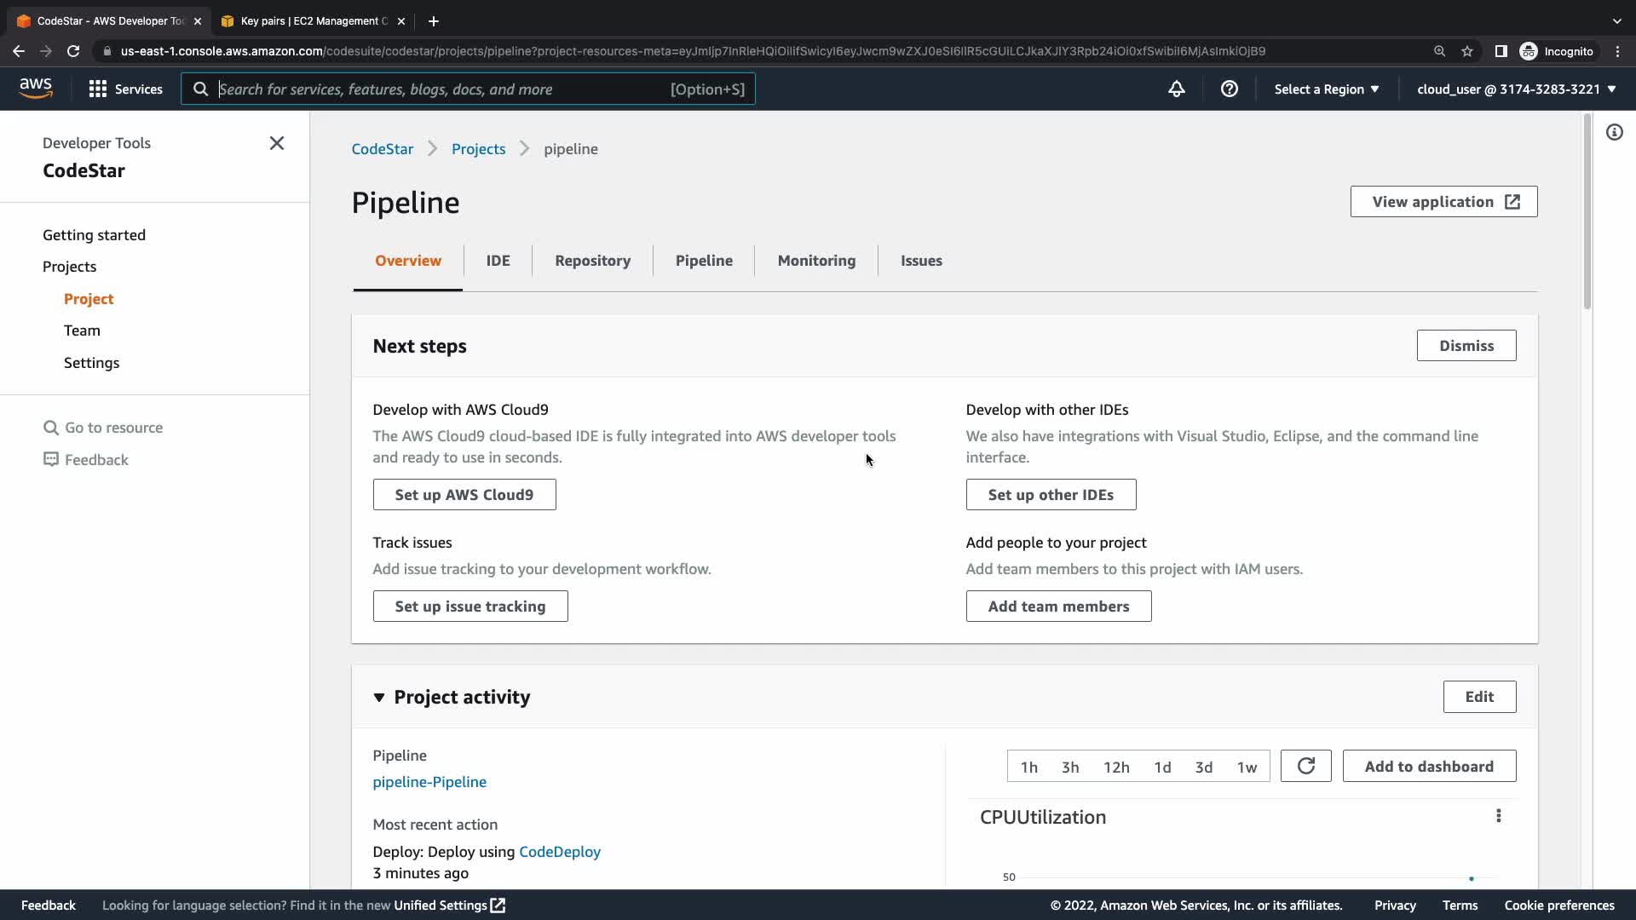Collapse the Project activity section
1636x920 pixels.
click(379, 697)
